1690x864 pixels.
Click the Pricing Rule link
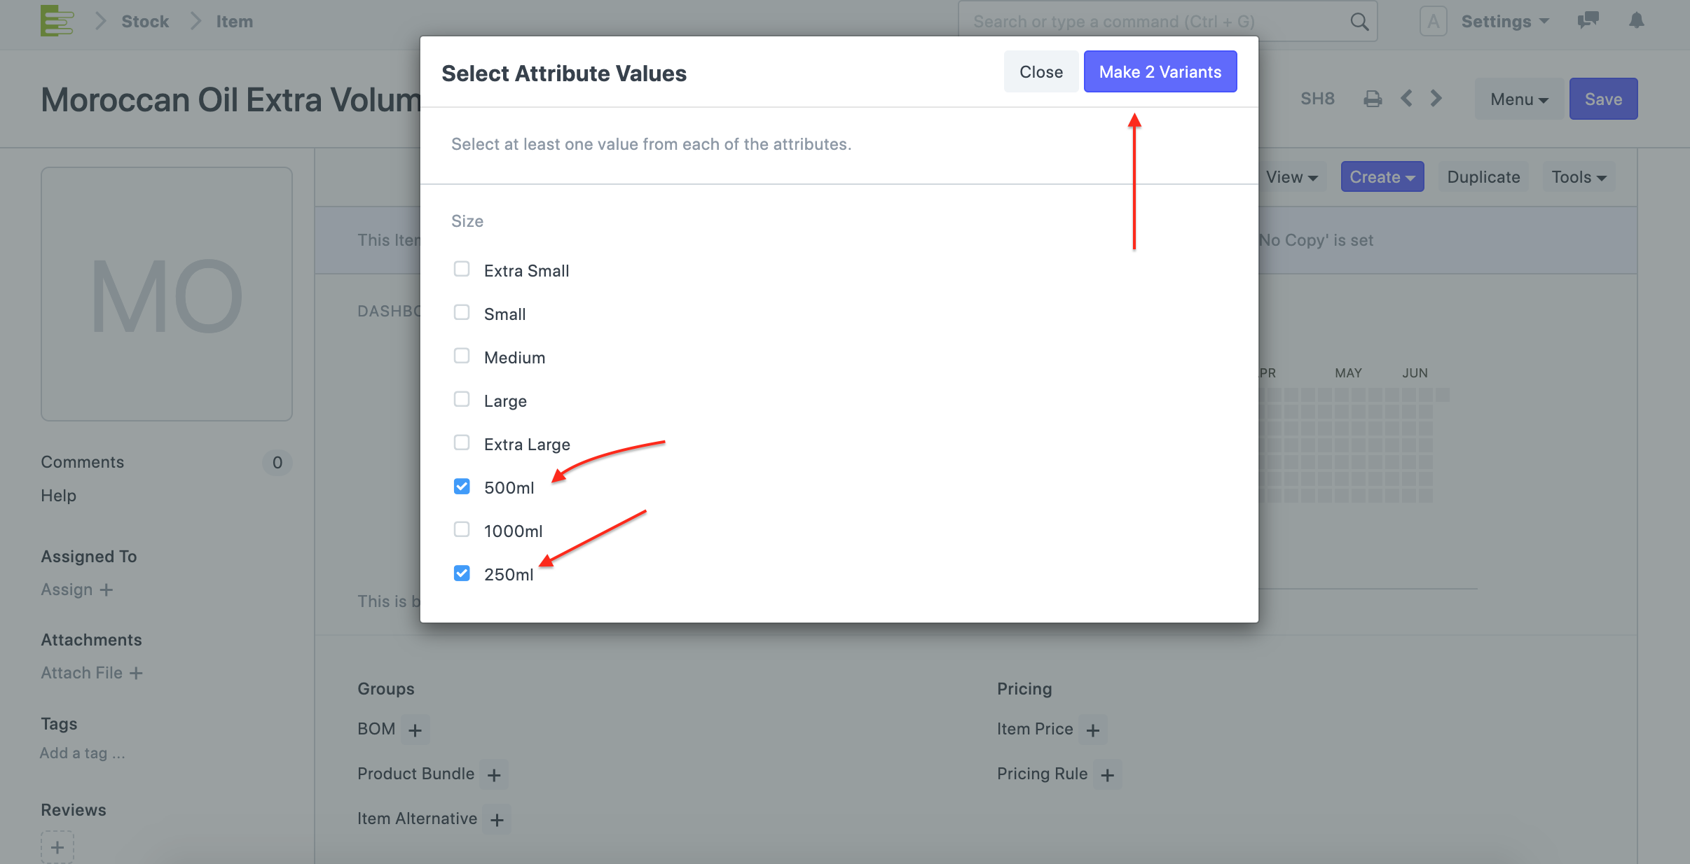[x=1042, y=774]
